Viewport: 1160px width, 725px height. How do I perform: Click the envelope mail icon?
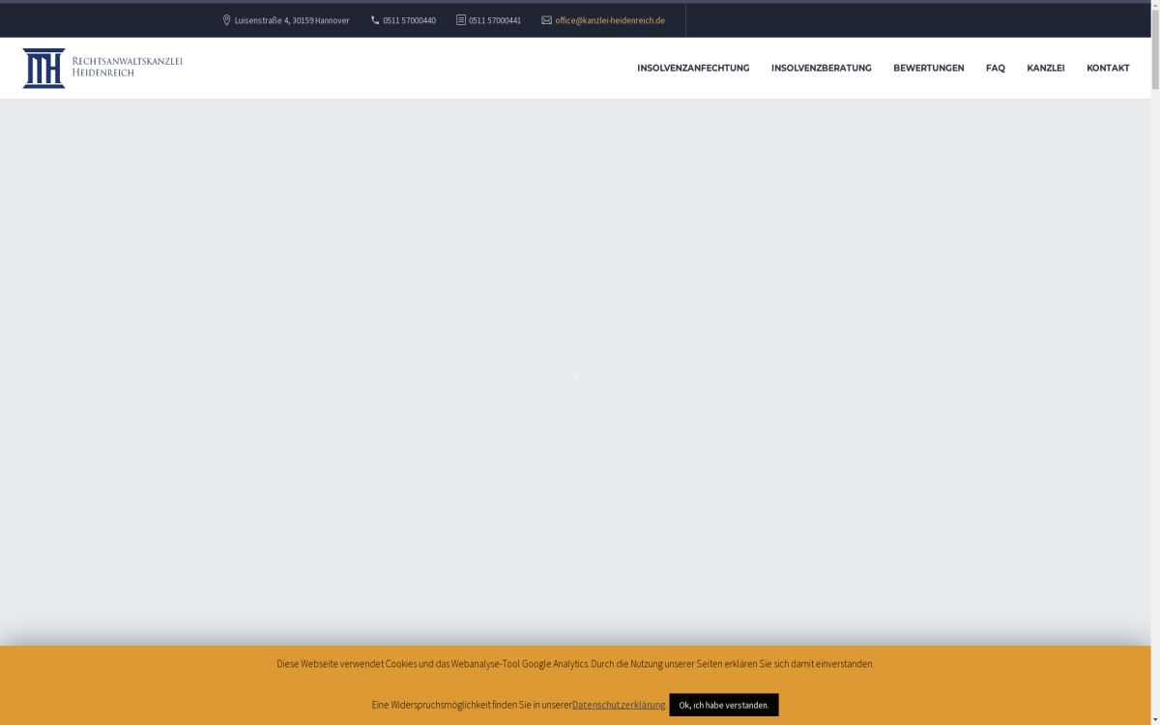tap(546, 20)
